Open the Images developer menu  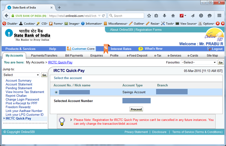pos(72,23)
